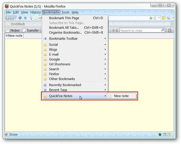181x144 pixels.
Task: Choose Bookmark This Page
Action: [75, 18]
